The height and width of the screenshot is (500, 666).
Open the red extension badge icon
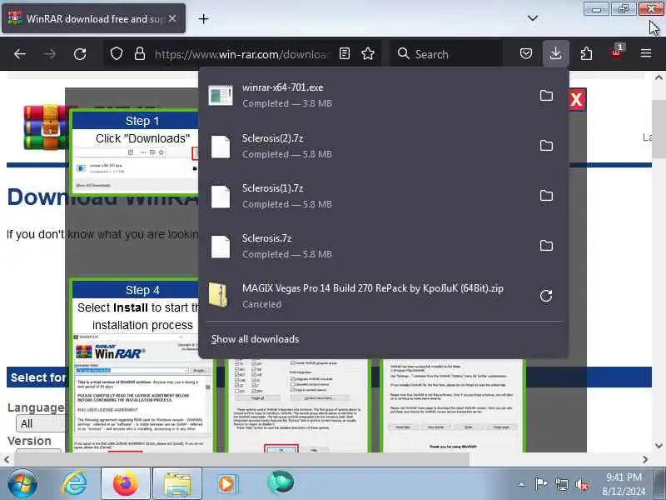[x=617, y=53]
